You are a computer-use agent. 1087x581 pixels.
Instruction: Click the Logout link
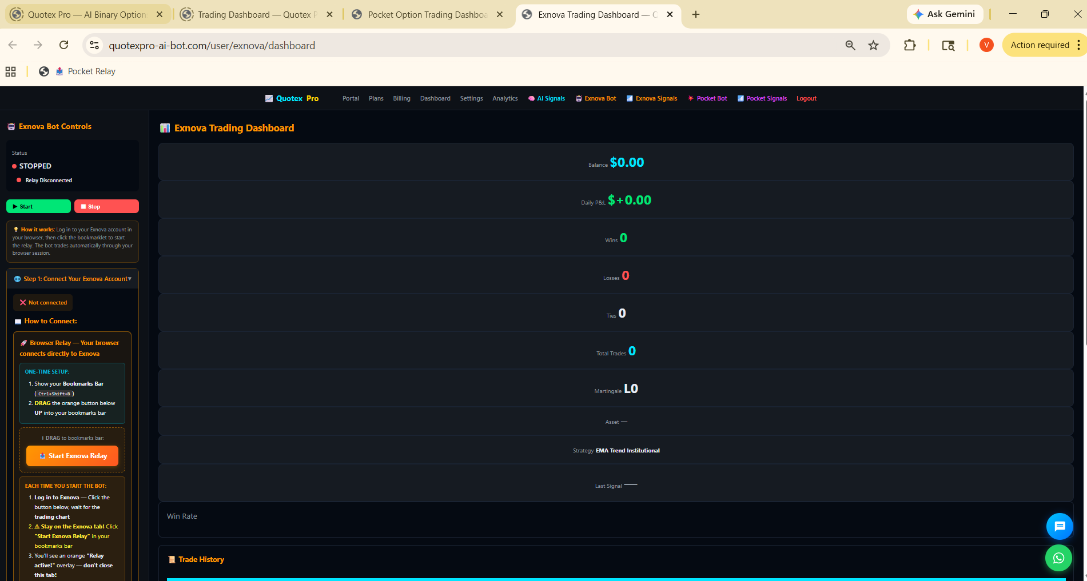pos(806,98)
